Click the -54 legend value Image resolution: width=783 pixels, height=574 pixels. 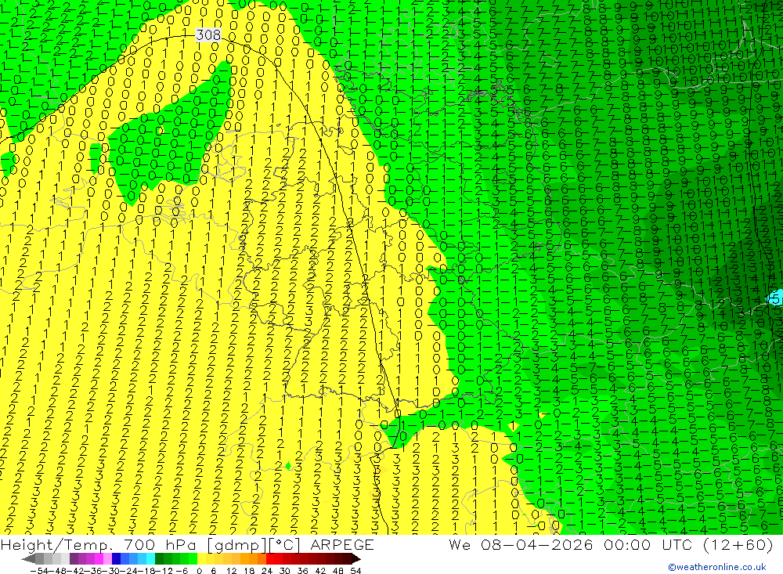(40, 571)
